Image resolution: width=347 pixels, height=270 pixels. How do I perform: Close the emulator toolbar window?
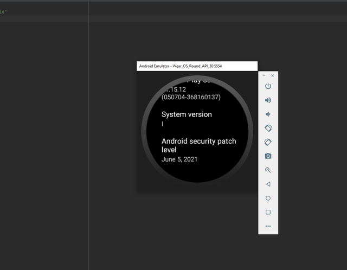click(x=273, y=76)
